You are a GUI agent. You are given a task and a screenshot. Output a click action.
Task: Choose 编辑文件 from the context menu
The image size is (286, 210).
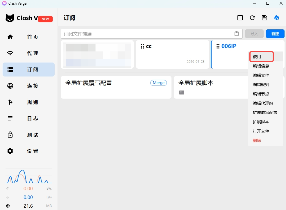point(266,75)
